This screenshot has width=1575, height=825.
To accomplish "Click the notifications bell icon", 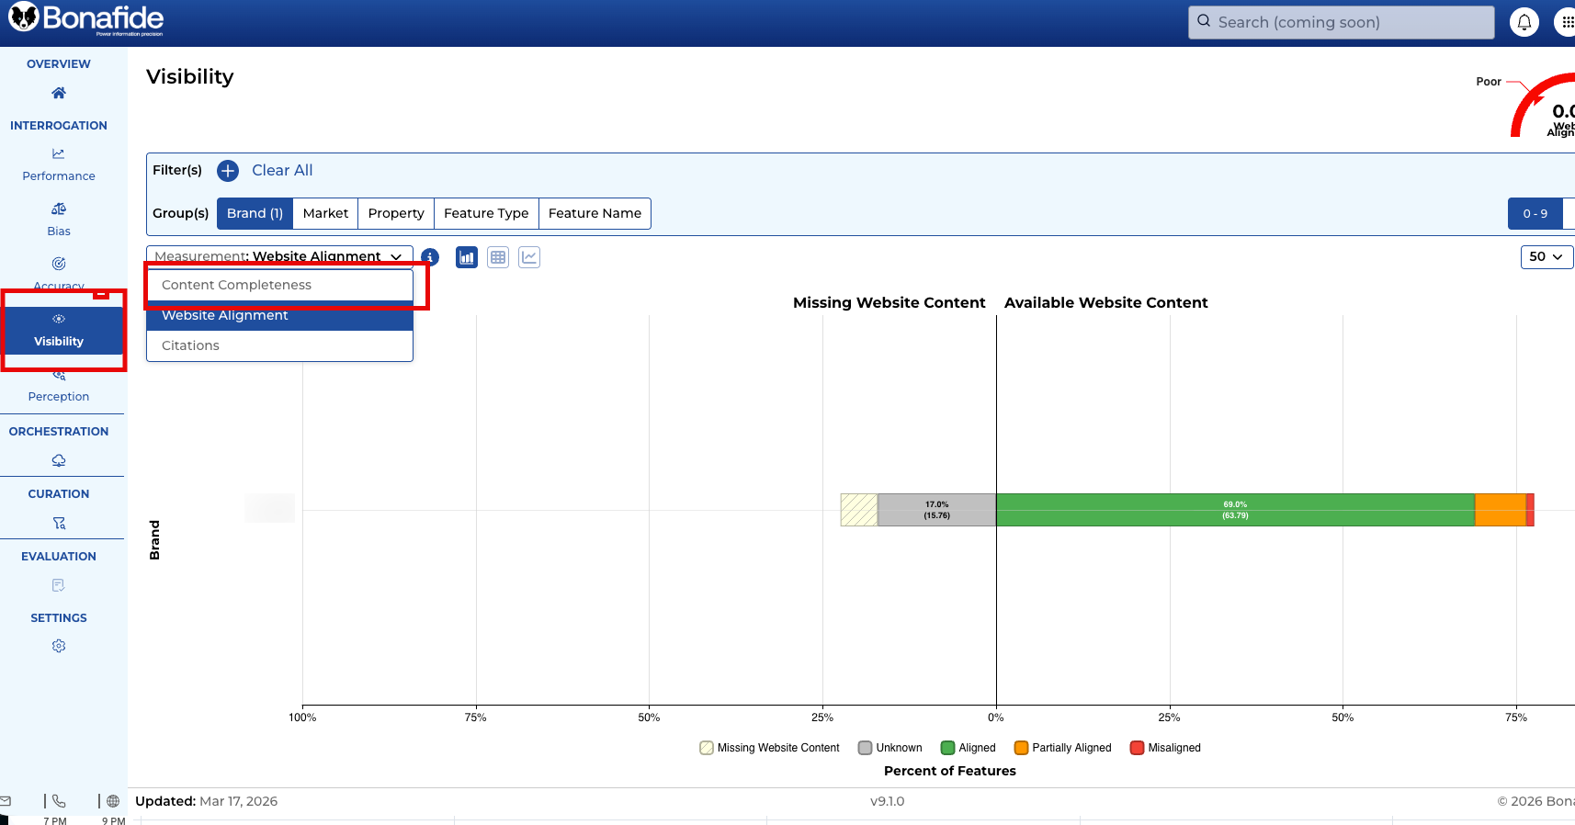I will tap(1524, 22).
